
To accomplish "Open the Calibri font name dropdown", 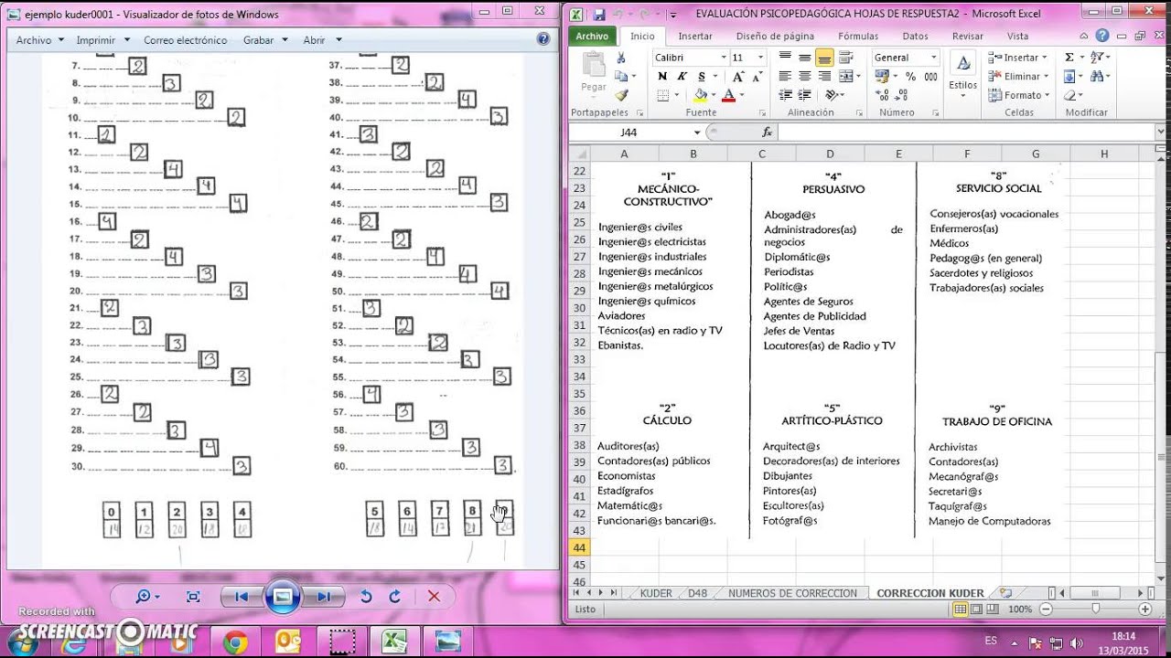I will point(723,58).
